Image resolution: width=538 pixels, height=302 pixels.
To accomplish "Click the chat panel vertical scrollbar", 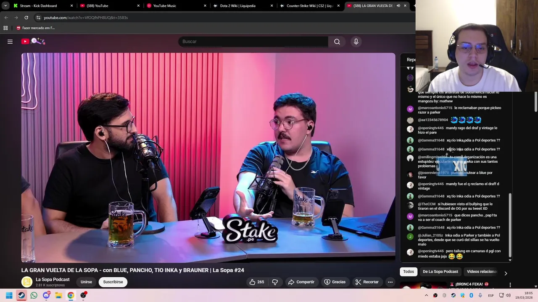I will point(510,224).
